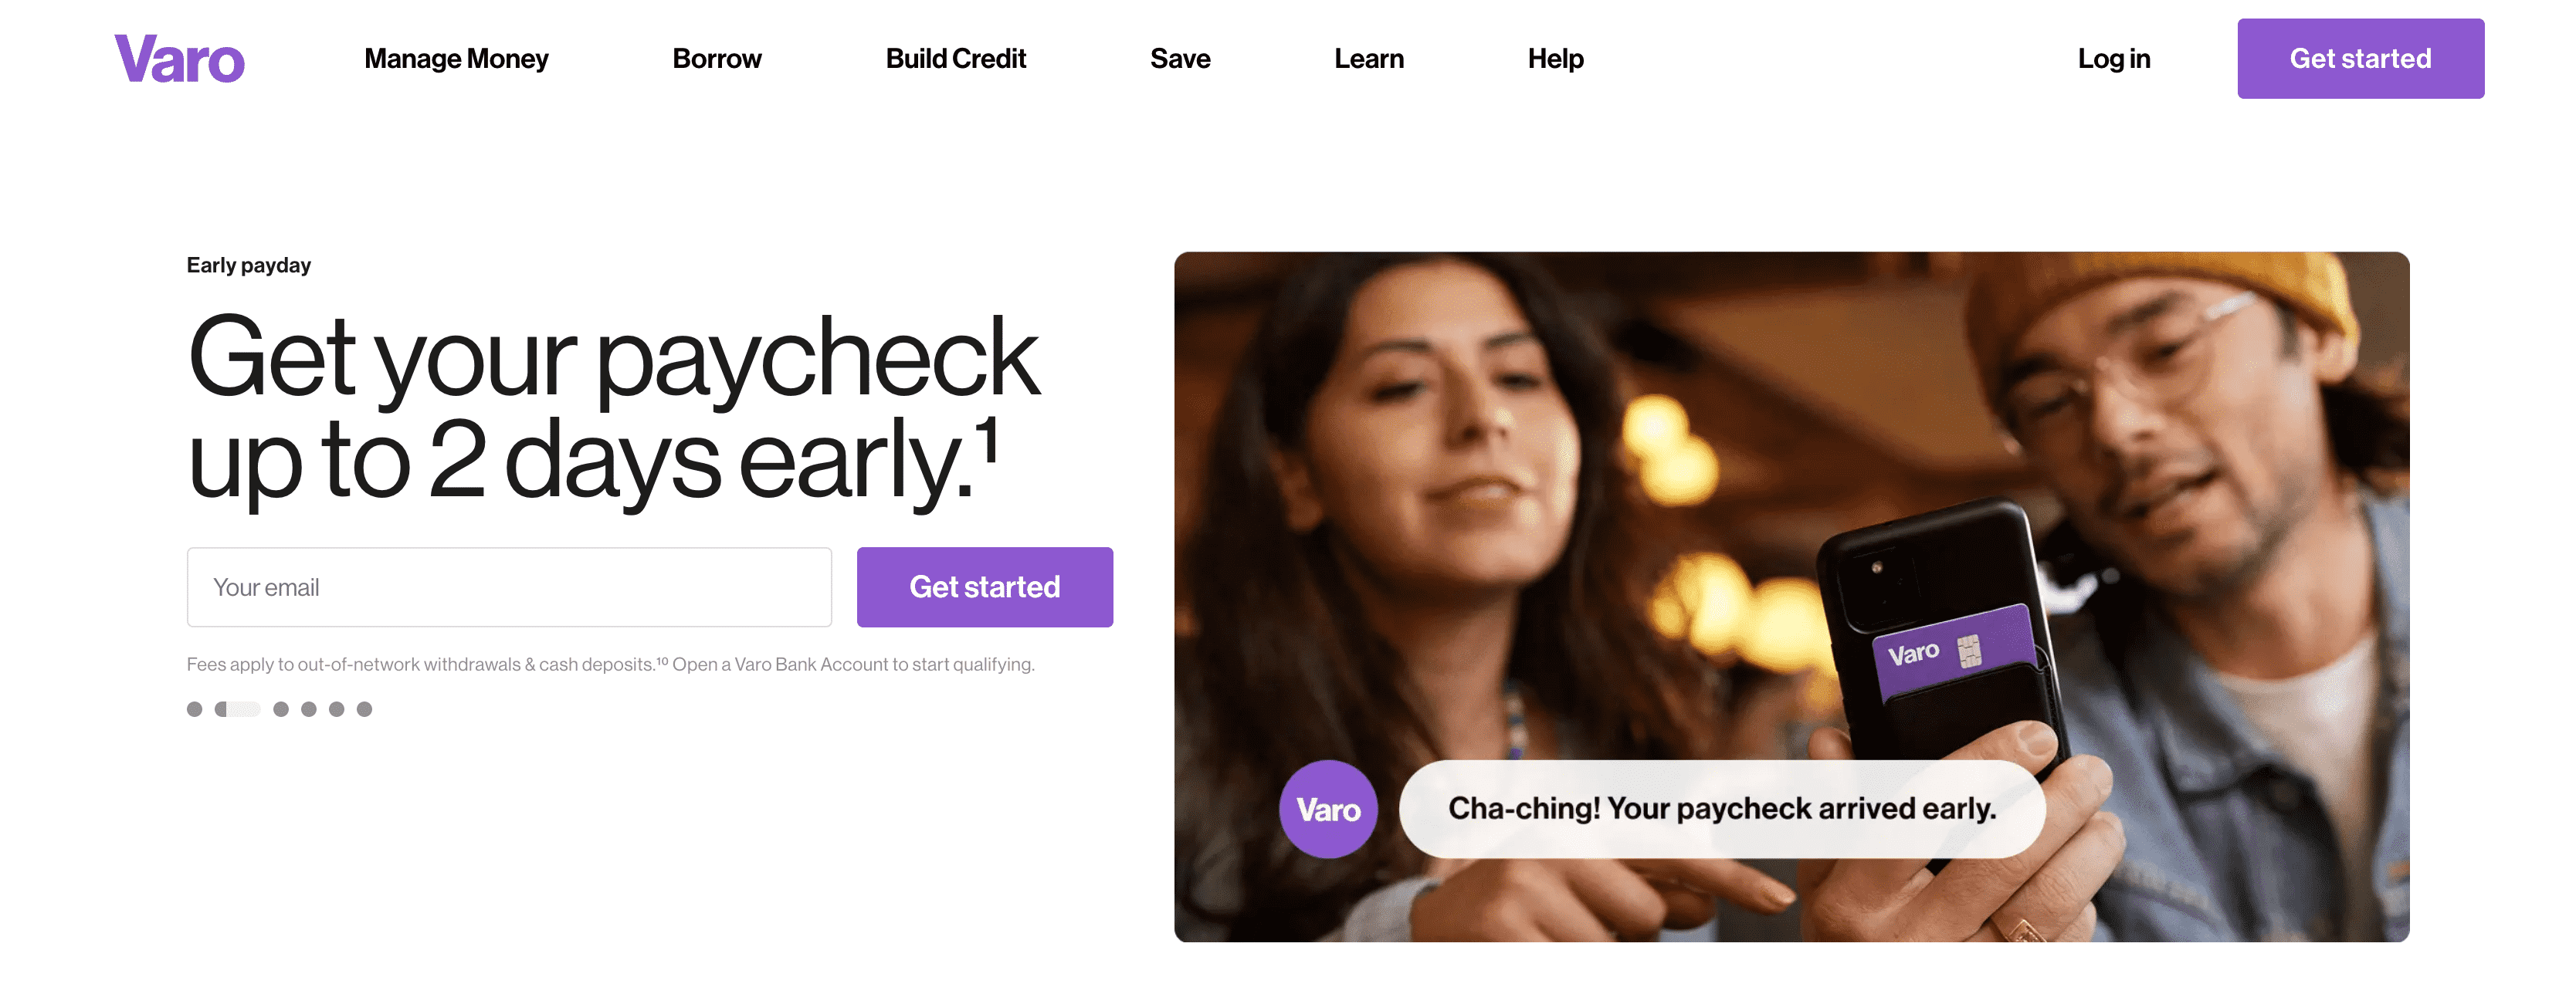Select the third carousel dot

click(x=281, y=709)
